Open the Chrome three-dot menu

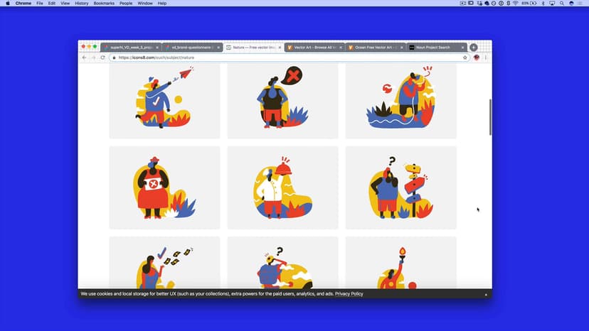[487, 58]
